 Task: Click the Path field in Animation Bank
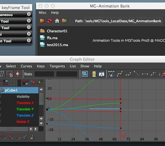pyautogui.click(x=123, y=21)
